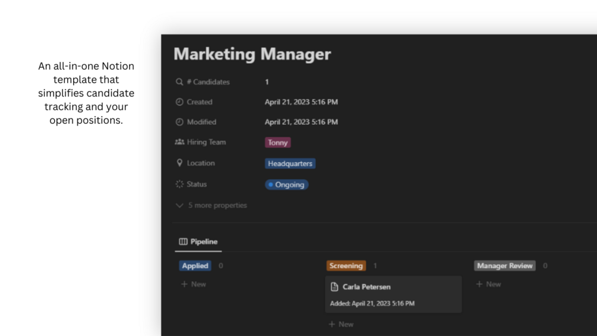Click the page icon on Carla Petersen card
597x336 pixels.
point(334,287)
